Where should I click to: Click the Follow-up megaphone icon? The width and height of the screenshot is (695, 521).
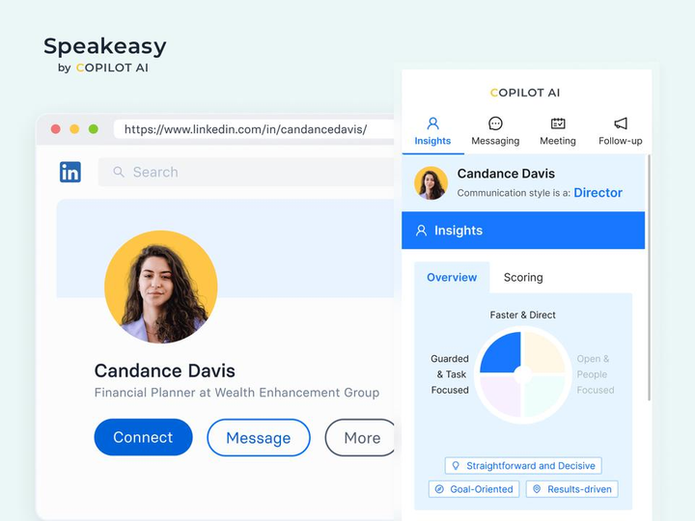pos(620,123)
